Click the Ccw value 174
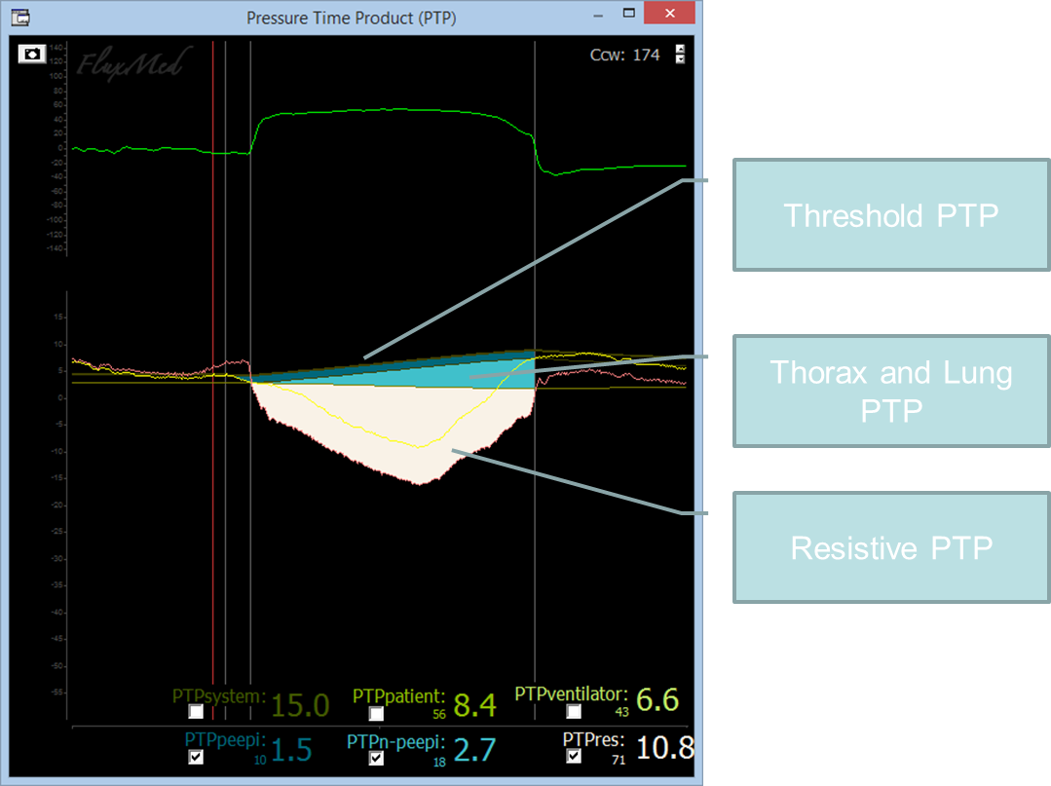Viewport: 1051px width, 786px height. click(x=646, y=55)
